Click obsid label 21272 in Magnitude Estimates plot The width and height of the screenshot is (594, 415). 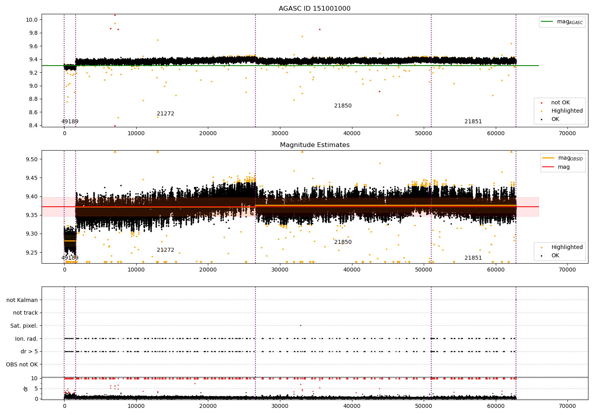(x=166, y=250)
